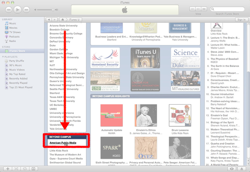Open the Duke university link
The height and width of the screenshot is (172, 250).
[52, 45]
